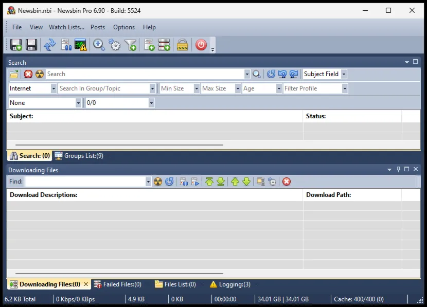Viewport: 427px width, 307px height.
Task: Open the View menu
Action: tap(36, 27)
